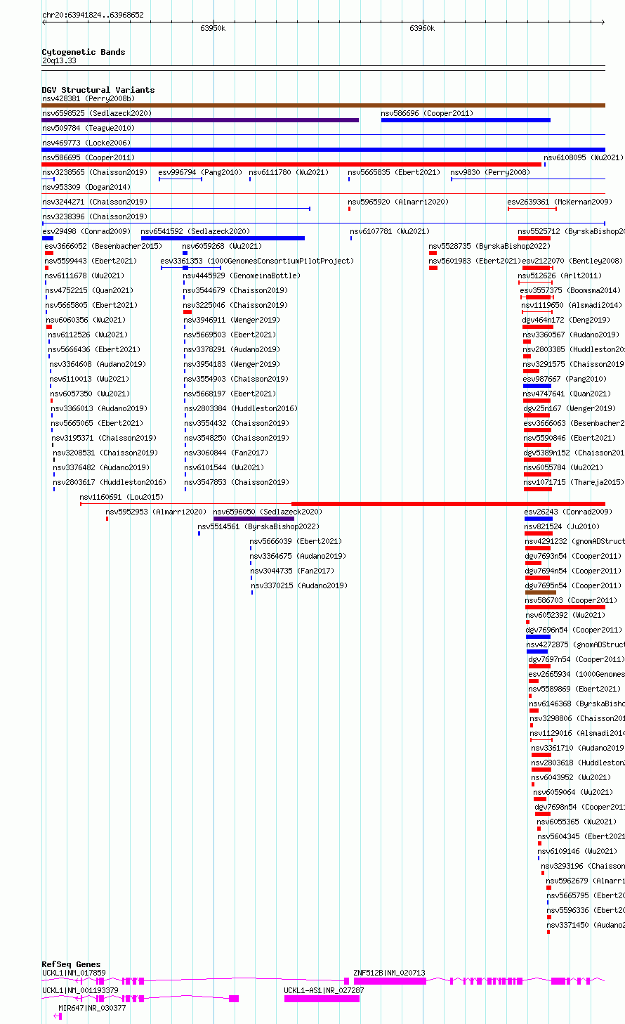Viewport: 625px width, 1024px height.
Task: Click blue bar under nsv6541592 (Sedlazeck2020)
Action: [x=223, y=238]
